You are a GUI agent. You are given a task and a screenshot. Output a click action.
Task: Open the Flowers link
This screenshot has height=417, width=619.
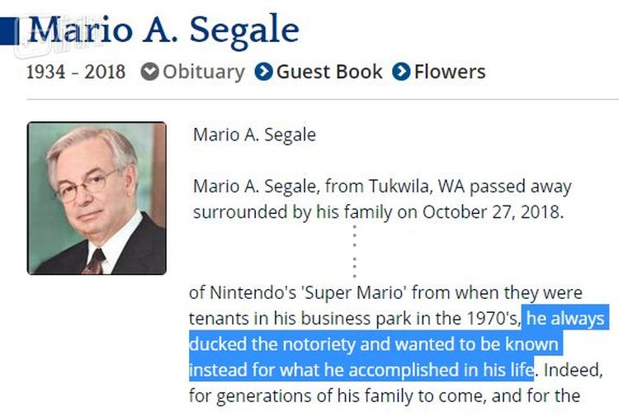(x=450, y=72)
